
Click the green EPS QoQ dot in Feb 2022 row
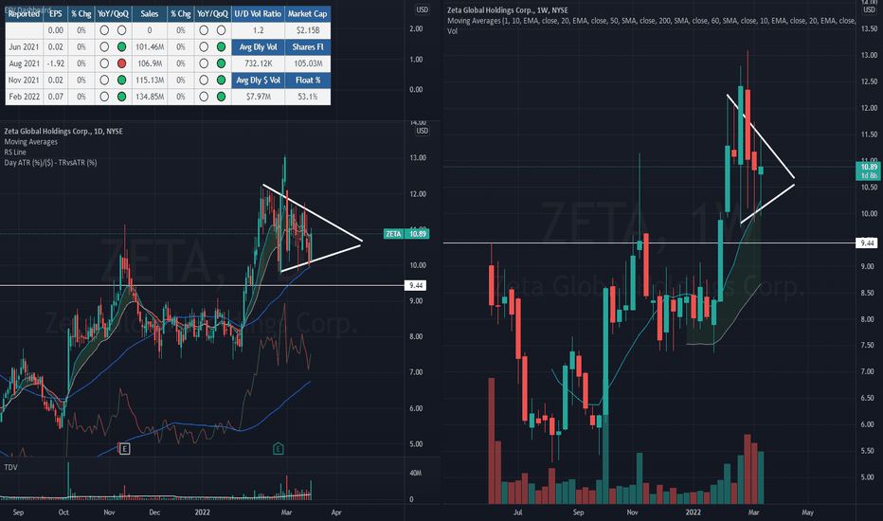coord(121,97)
